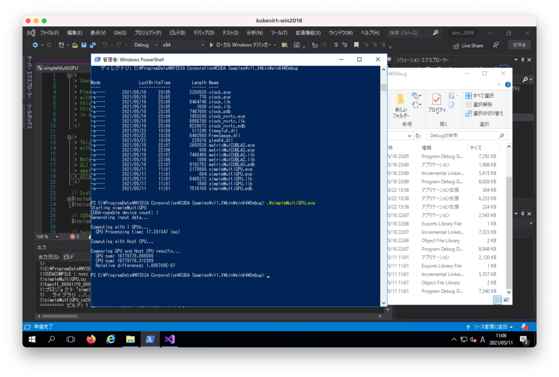Switch Explorer to details view icon
Screen dimensions: 559x377
498,300
